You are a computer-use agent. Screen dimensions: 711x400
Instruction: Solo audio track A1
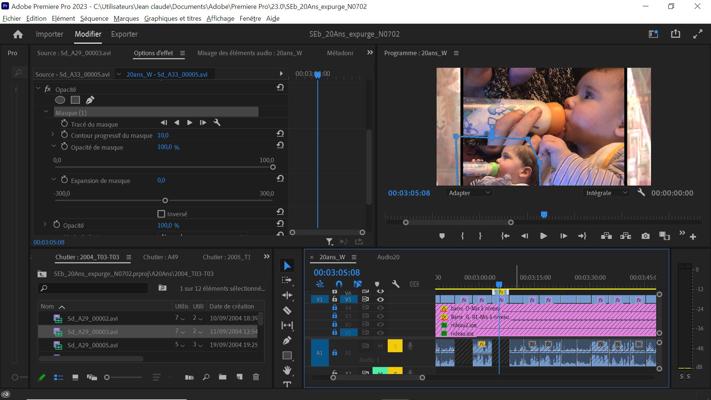point(395,346)
